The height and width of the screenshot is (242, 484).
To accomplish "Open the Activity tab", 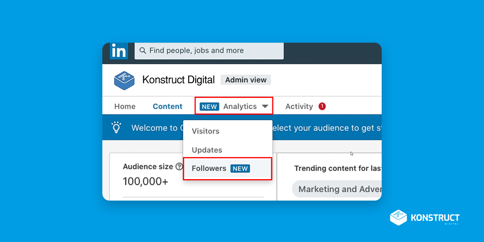I will (x=299, y=107).
